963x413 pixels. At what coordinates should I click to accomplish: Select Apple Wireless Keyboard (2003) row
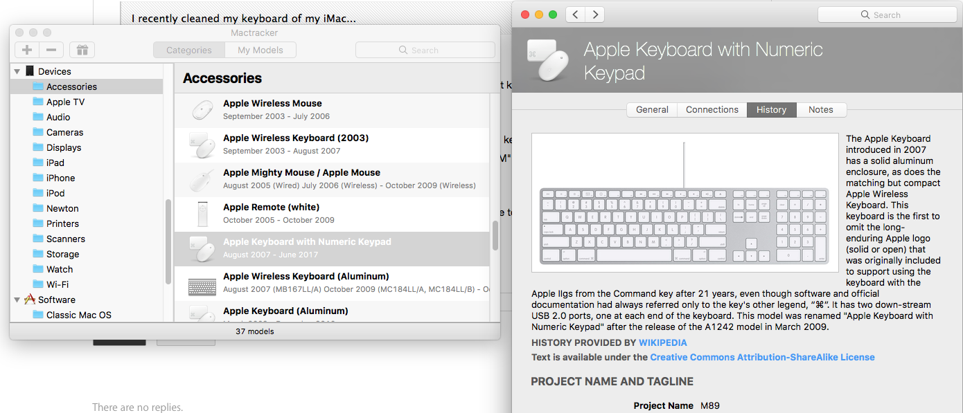coord(332,145)
